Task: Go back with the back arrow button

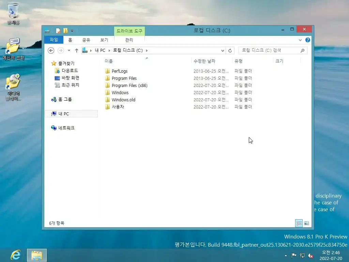Action: click(51, 50)
